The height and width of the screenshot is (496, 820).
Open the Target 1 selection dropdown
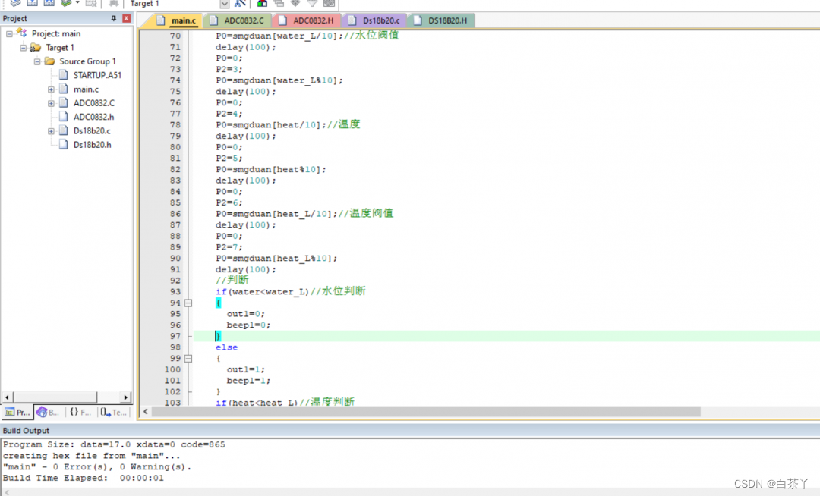[224, 4]
